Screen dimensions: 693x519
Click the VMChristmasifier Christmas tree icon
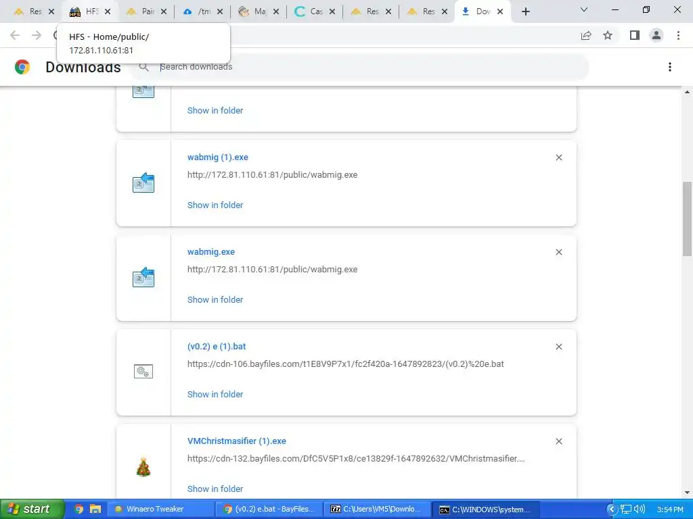[143, 467]
